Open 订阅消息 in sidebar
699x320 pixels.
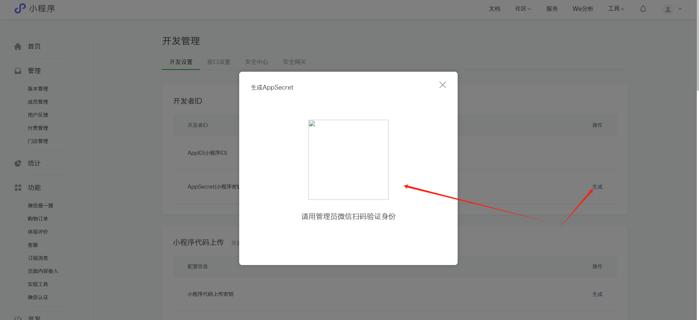click(x=38, y=258)
